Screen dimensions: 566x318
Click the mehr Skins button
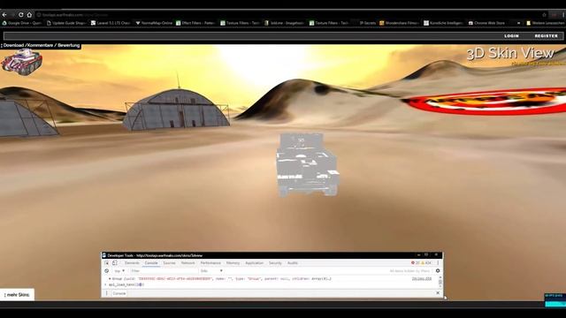pos(17,294)
